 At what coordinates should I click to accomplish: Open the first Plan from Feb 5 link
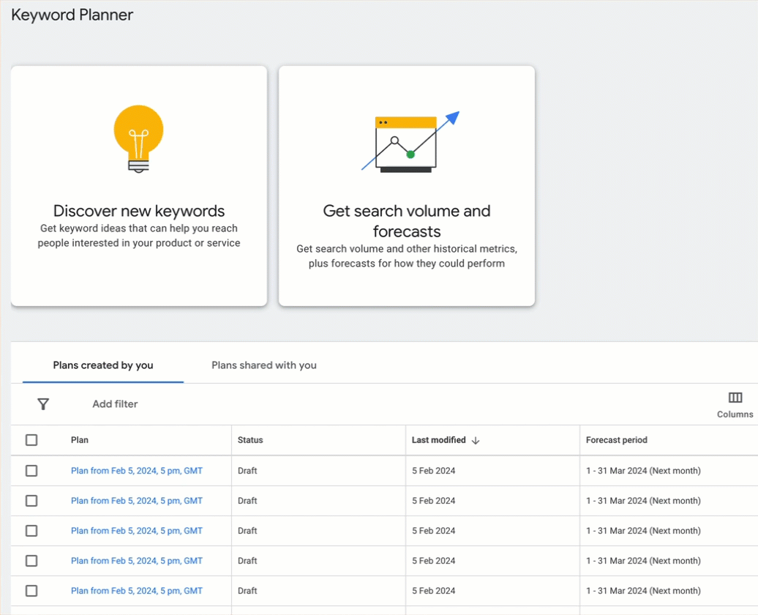pyautogui.click(x=136, y=471)
